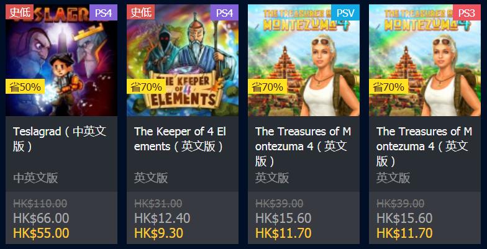The height and width of the screenshot is (249, 487).
Task: Click the PSV Treasures of Montezuma 4 title
Action: pos(303,147)
